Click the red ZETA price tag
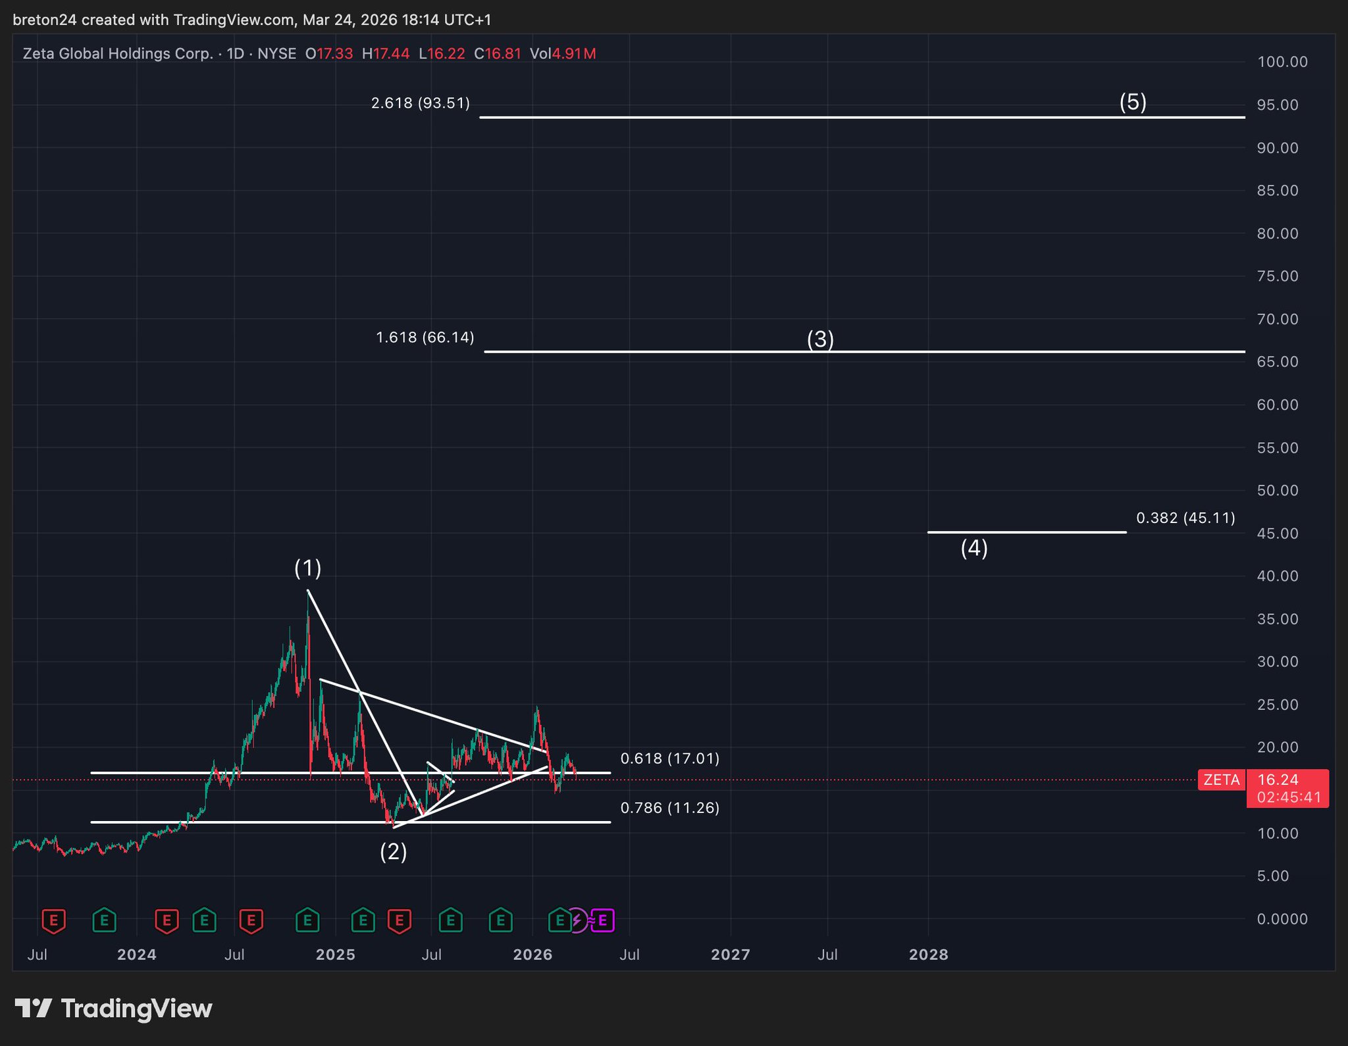 pyautogui.click(x=1222, y=780)
